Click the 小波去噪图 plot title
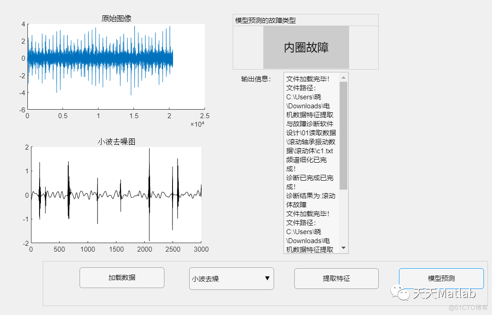 pyautogui.click(x=116, y=142)
